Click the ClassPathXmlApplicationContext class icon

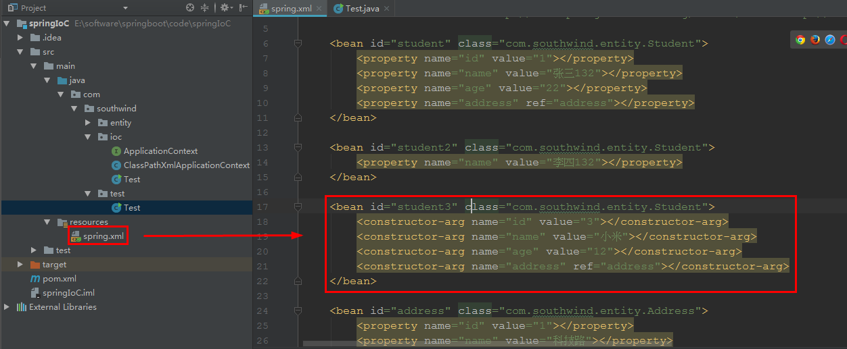(x=116, y=165)
